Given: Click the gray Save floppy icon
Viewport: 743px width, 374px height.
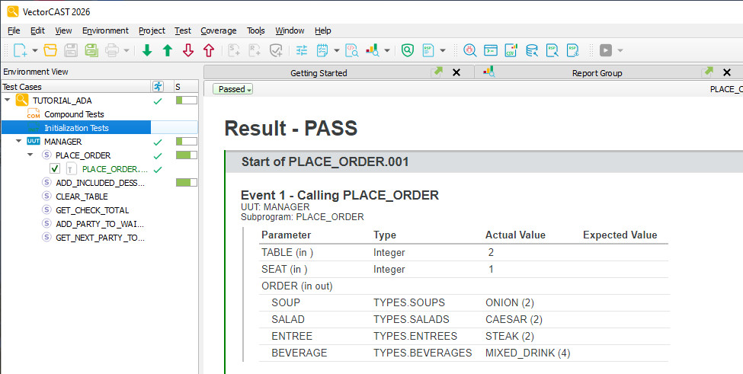Looking at the screenshot, I should pos(71,50).
